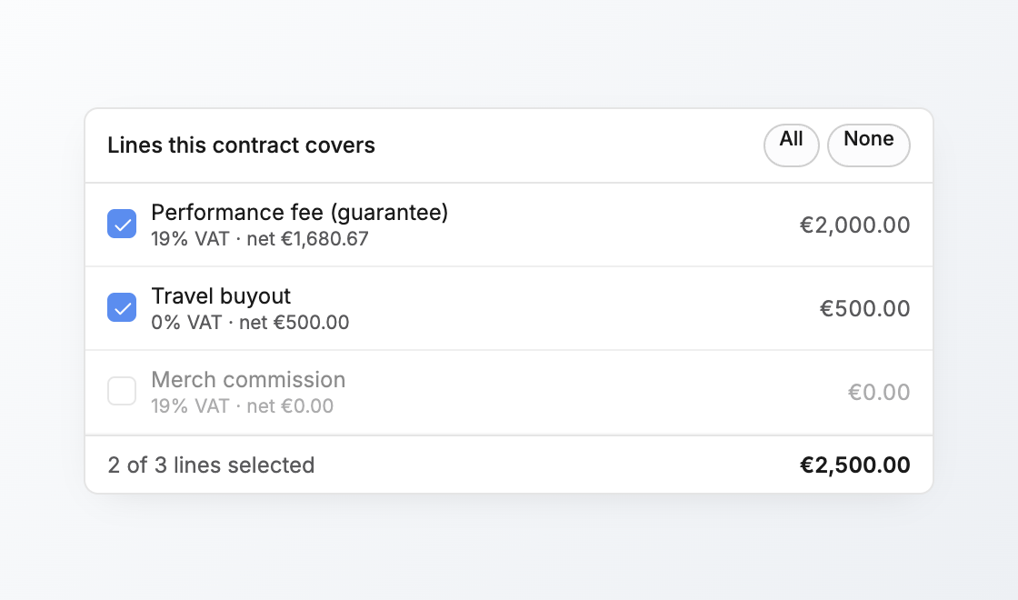
Task: Click the 'Lines this contract covers' heading
Action: (242, 145)
